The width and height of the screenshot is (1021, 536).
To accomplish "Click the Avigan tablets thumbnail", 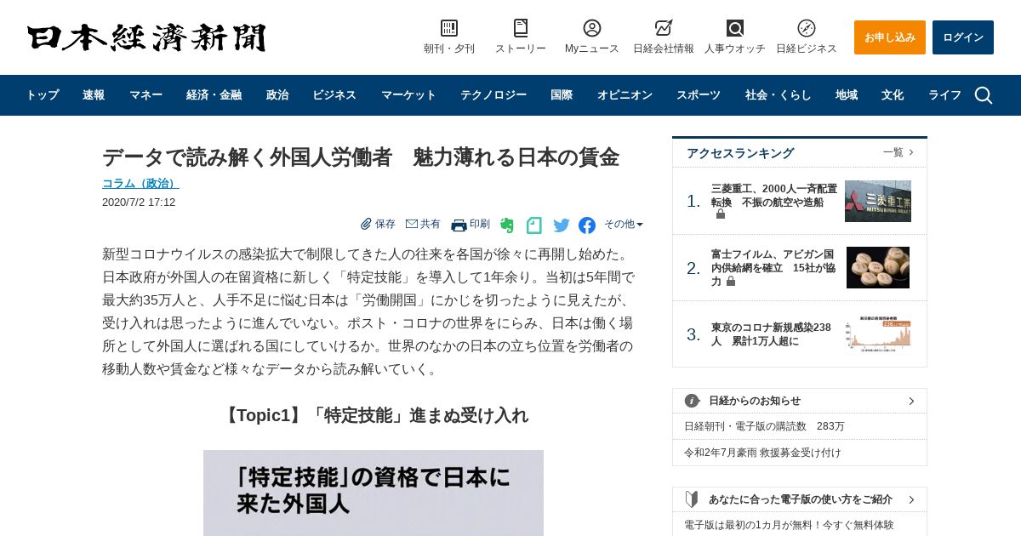I will 878,268.
